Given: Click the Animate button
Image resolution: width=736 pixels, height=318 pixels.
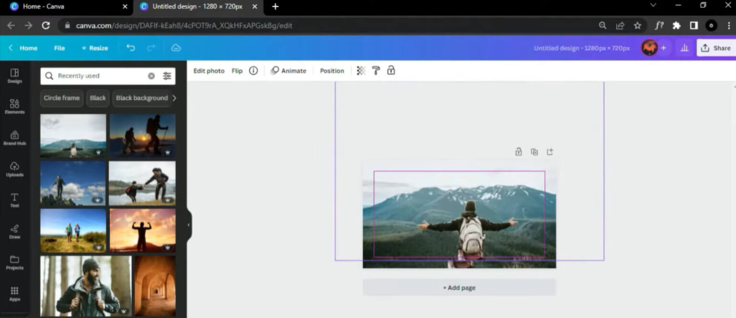Looking at the screenshot, I should point(288,71).
